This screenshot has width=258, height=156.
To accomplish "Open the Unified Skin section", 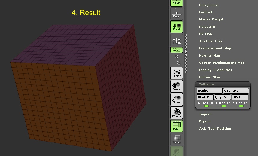I will [209, 77].
